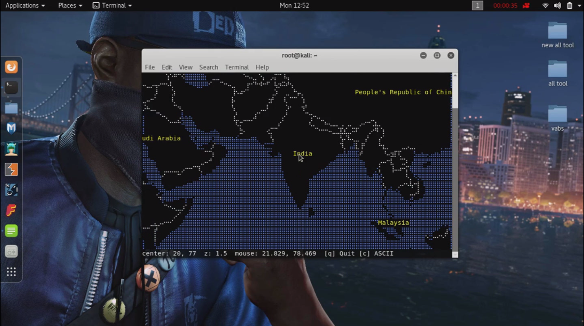Open the Terminal app menu in top bar
The height and width of the screenshot is (326, 584).
point(112,6)
